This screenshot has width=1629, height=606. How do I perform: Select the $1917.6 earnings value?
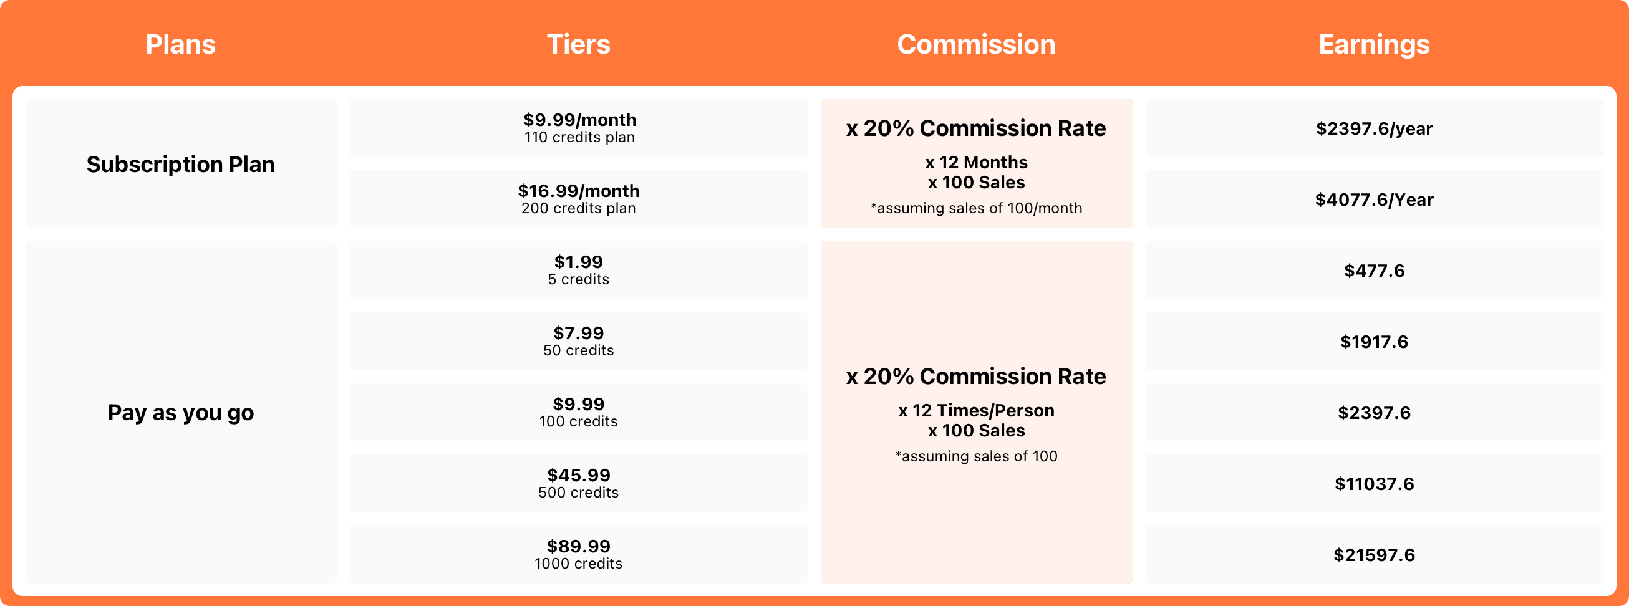point(1373,341)
